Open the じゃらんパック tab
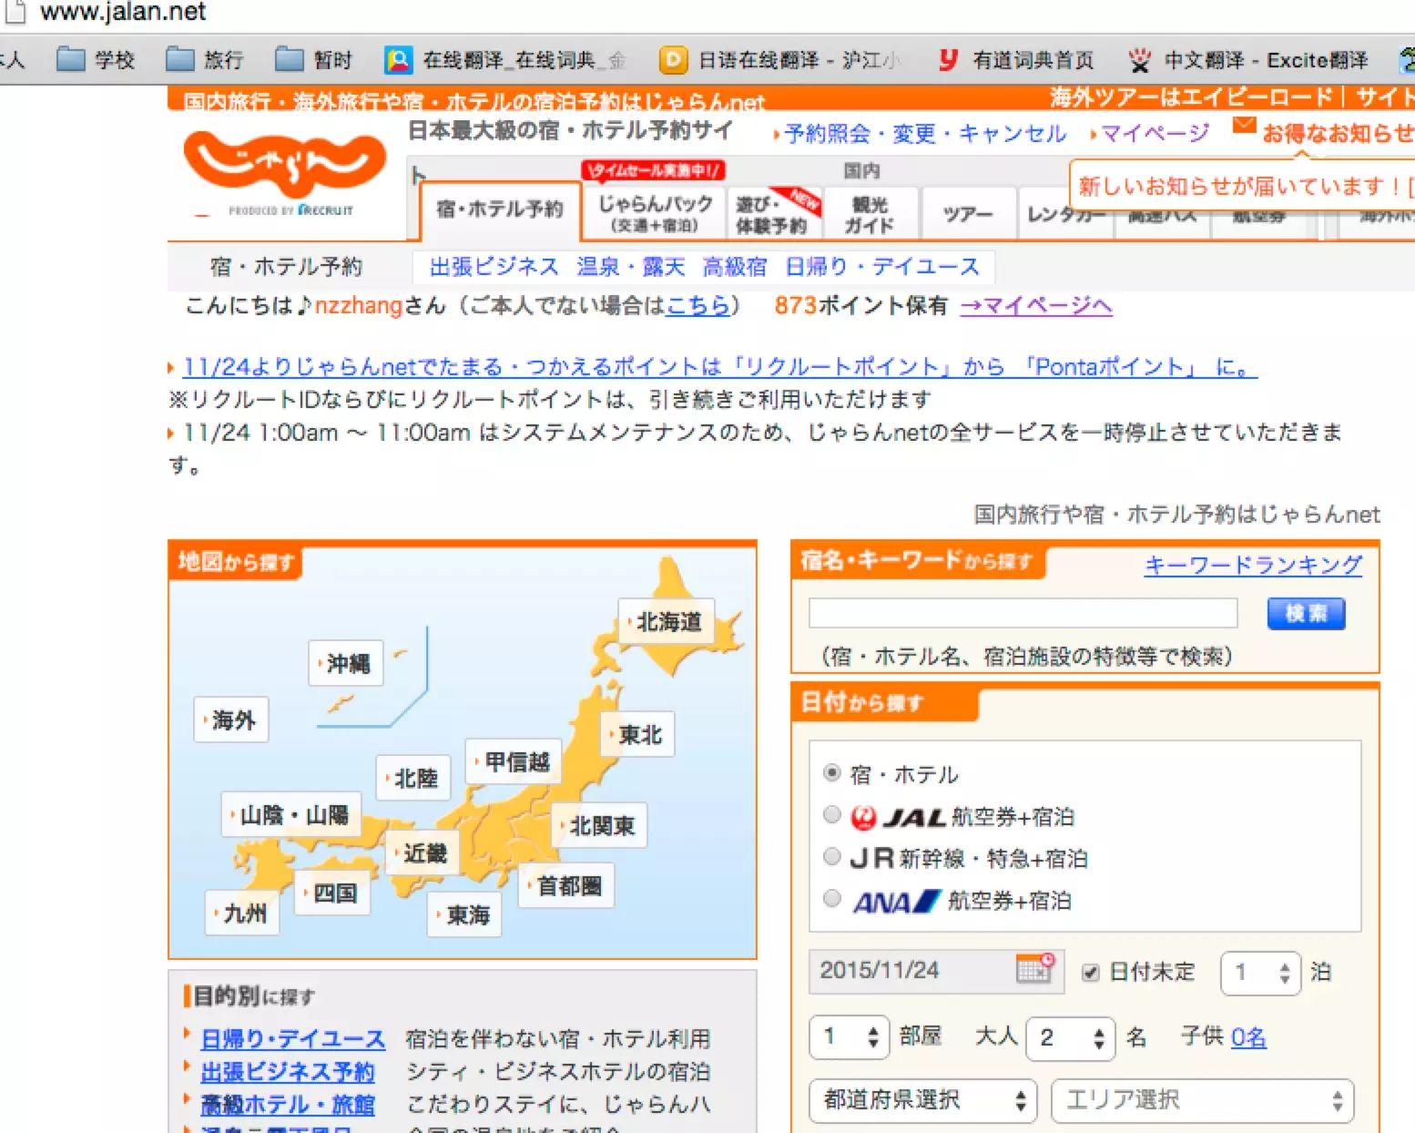The height and width of the screenshot is (1133, 1415). click(x=655, y=212)
